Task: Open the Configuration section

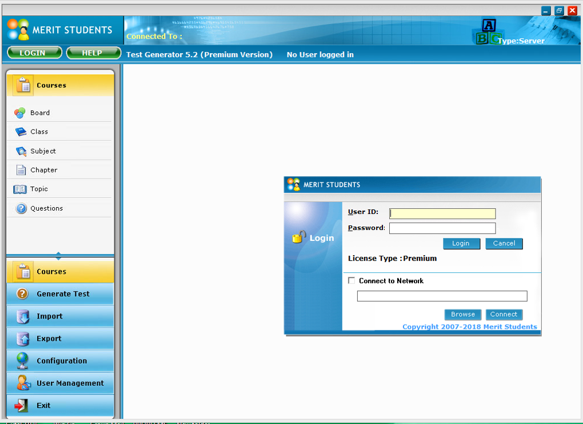Action: click(x=60, y=361)
